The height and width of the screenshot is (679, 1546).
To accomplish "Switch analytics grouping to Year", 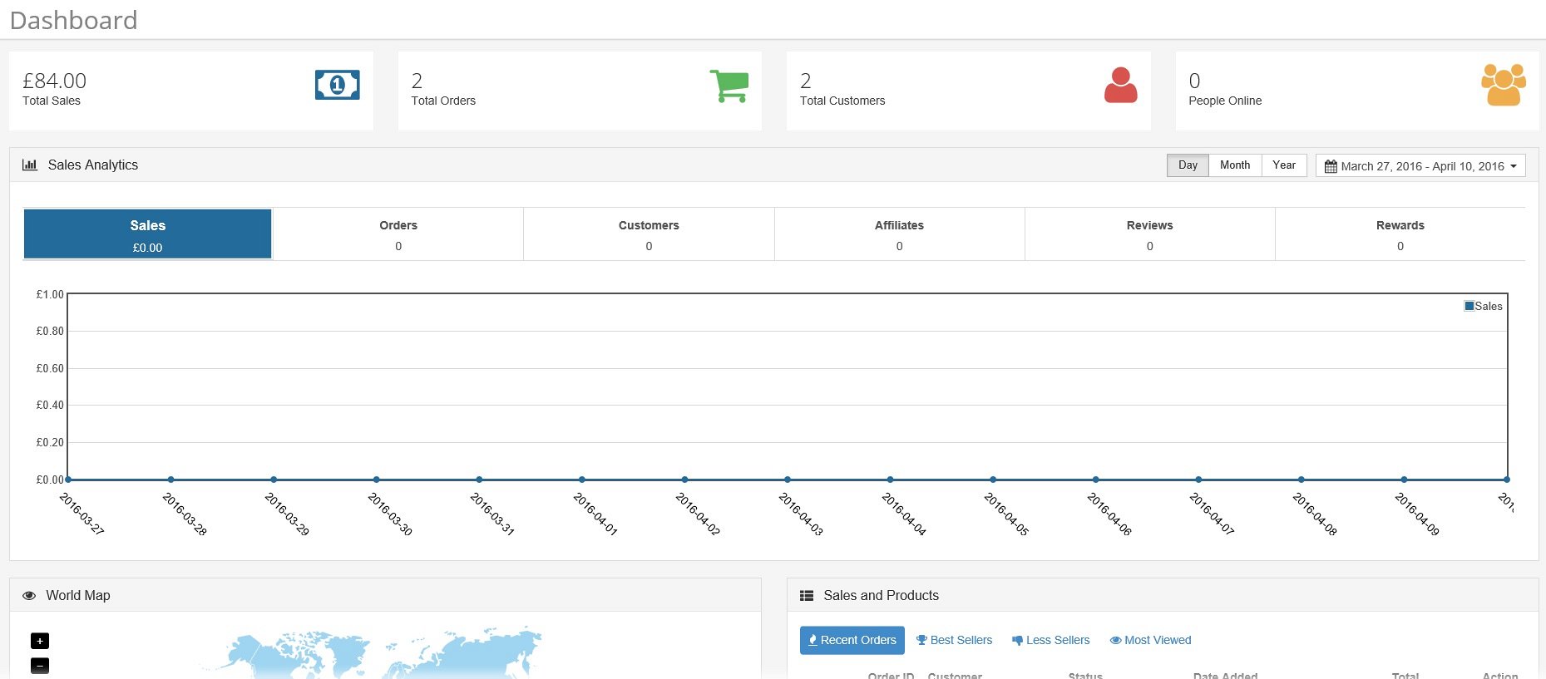I will (1283, 165).
